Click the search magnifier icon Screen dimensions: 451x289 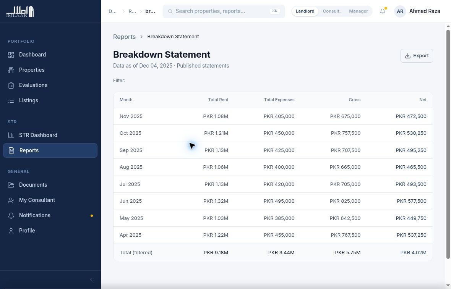point(170,11)
